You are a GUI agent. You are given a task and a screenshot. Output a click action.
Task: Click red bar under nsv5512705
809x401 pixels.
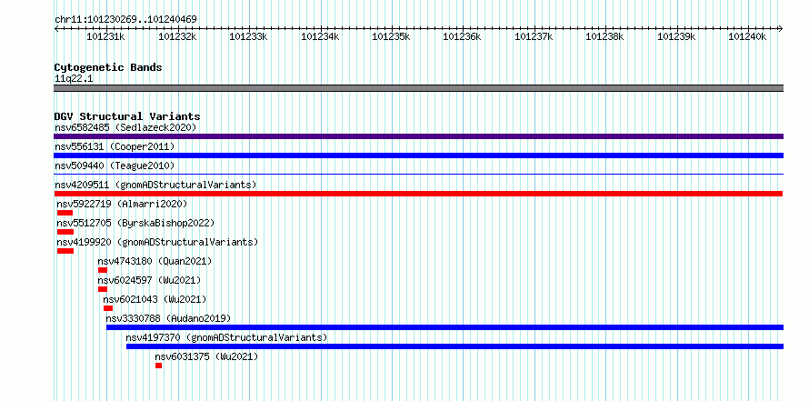point(65,232)
